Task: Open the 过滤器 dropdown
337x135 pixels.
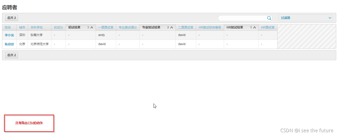Action: coord(306,18)
